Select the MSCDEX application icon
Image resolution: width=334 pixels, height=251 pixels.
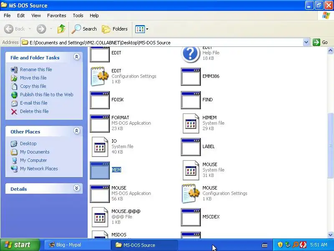click(x=191, y=217)
